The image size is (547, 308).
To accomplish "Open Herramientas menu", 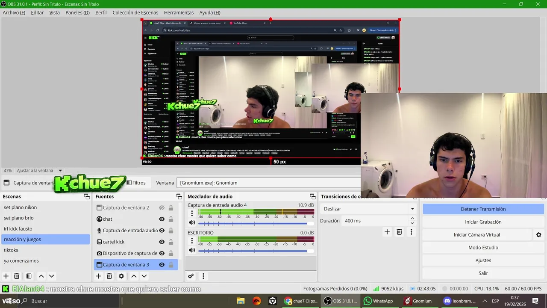I will click(x=179, y=12).
